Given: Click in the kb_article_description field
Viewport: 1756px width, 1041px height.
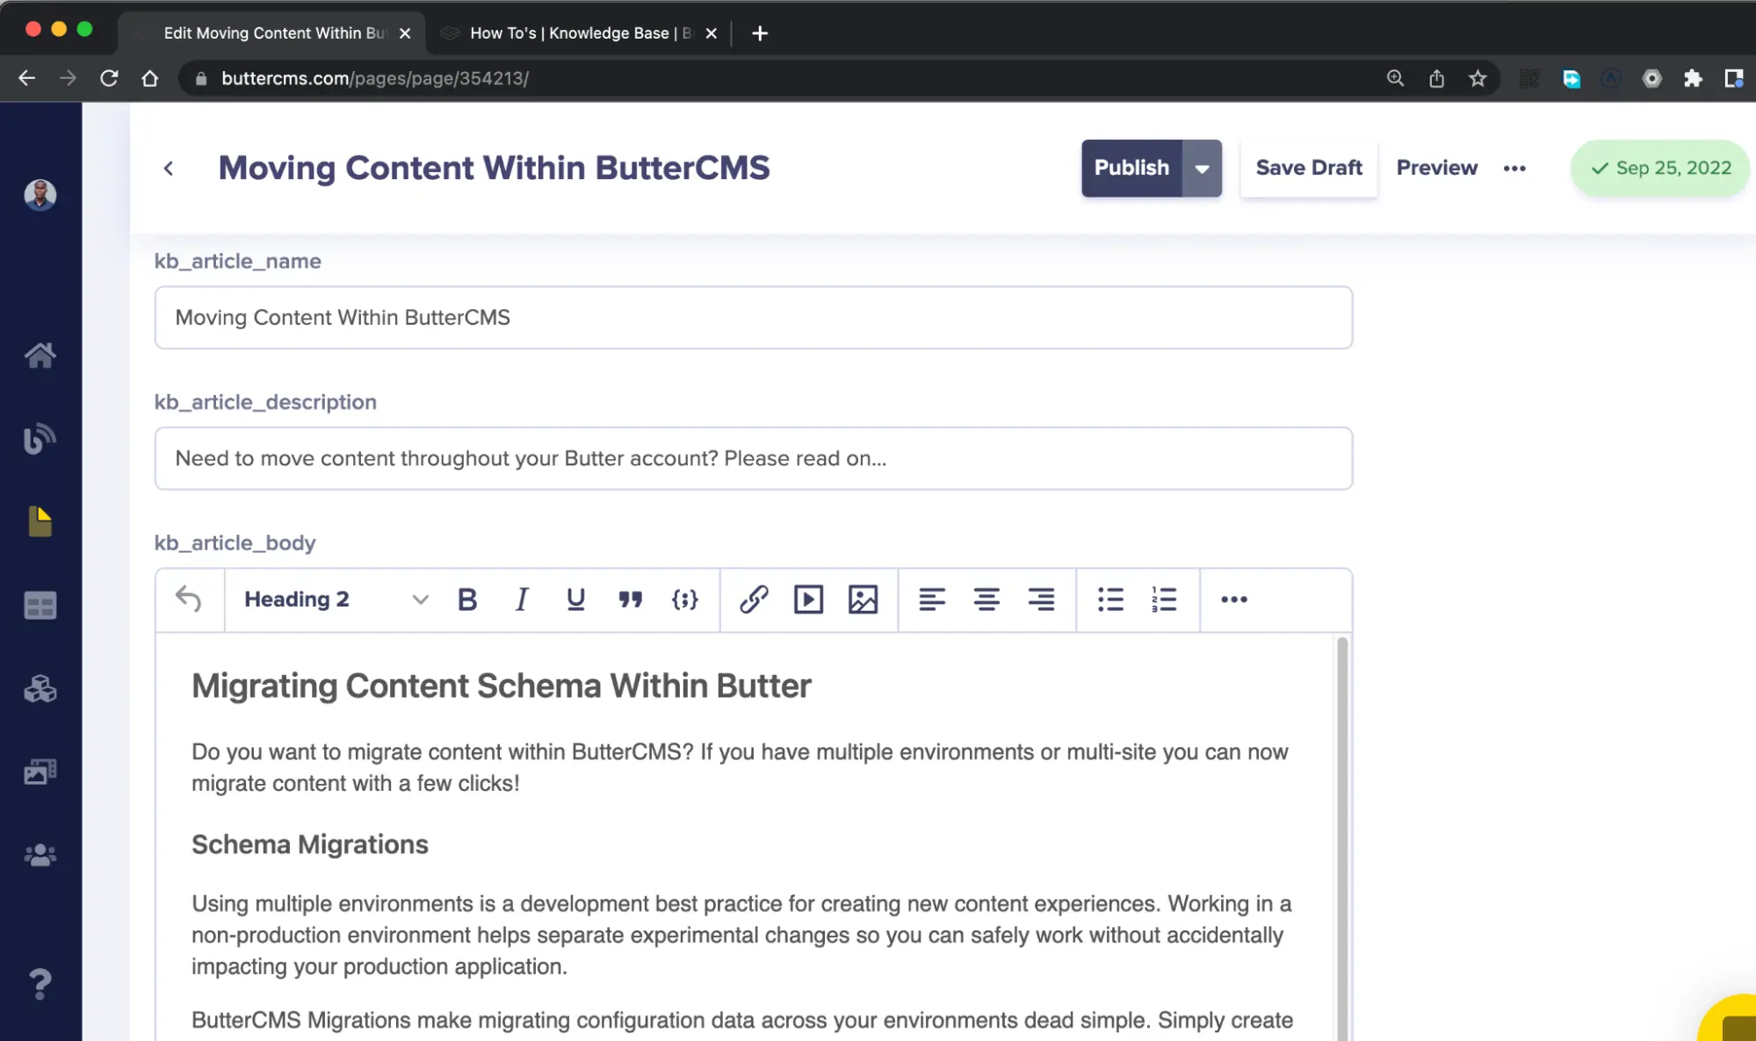Looking at the screenshot, I should [x=753, y=458].
